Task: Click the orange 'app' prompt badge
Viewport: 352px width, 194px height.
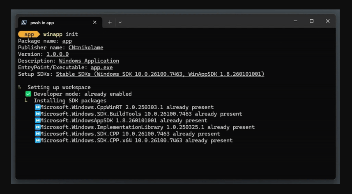Action: 29,34
